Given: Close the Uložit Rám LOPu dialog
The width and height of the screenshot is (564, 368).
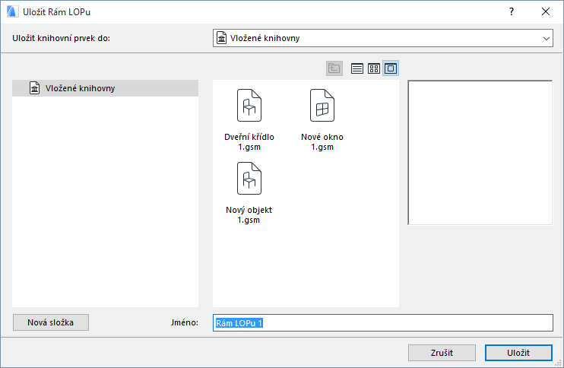Looking at the screenshot, I should click(546, 12).
